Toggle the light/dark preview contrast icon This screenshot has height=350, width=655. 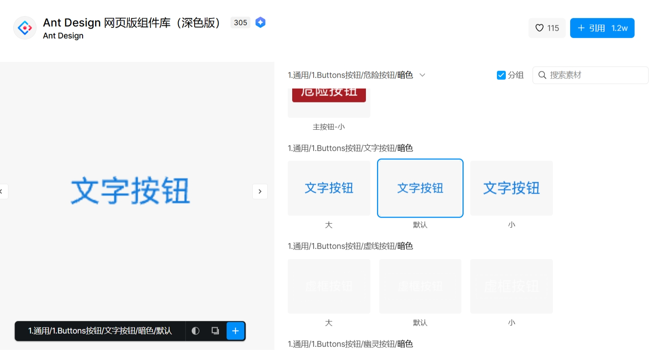[195, 331]
